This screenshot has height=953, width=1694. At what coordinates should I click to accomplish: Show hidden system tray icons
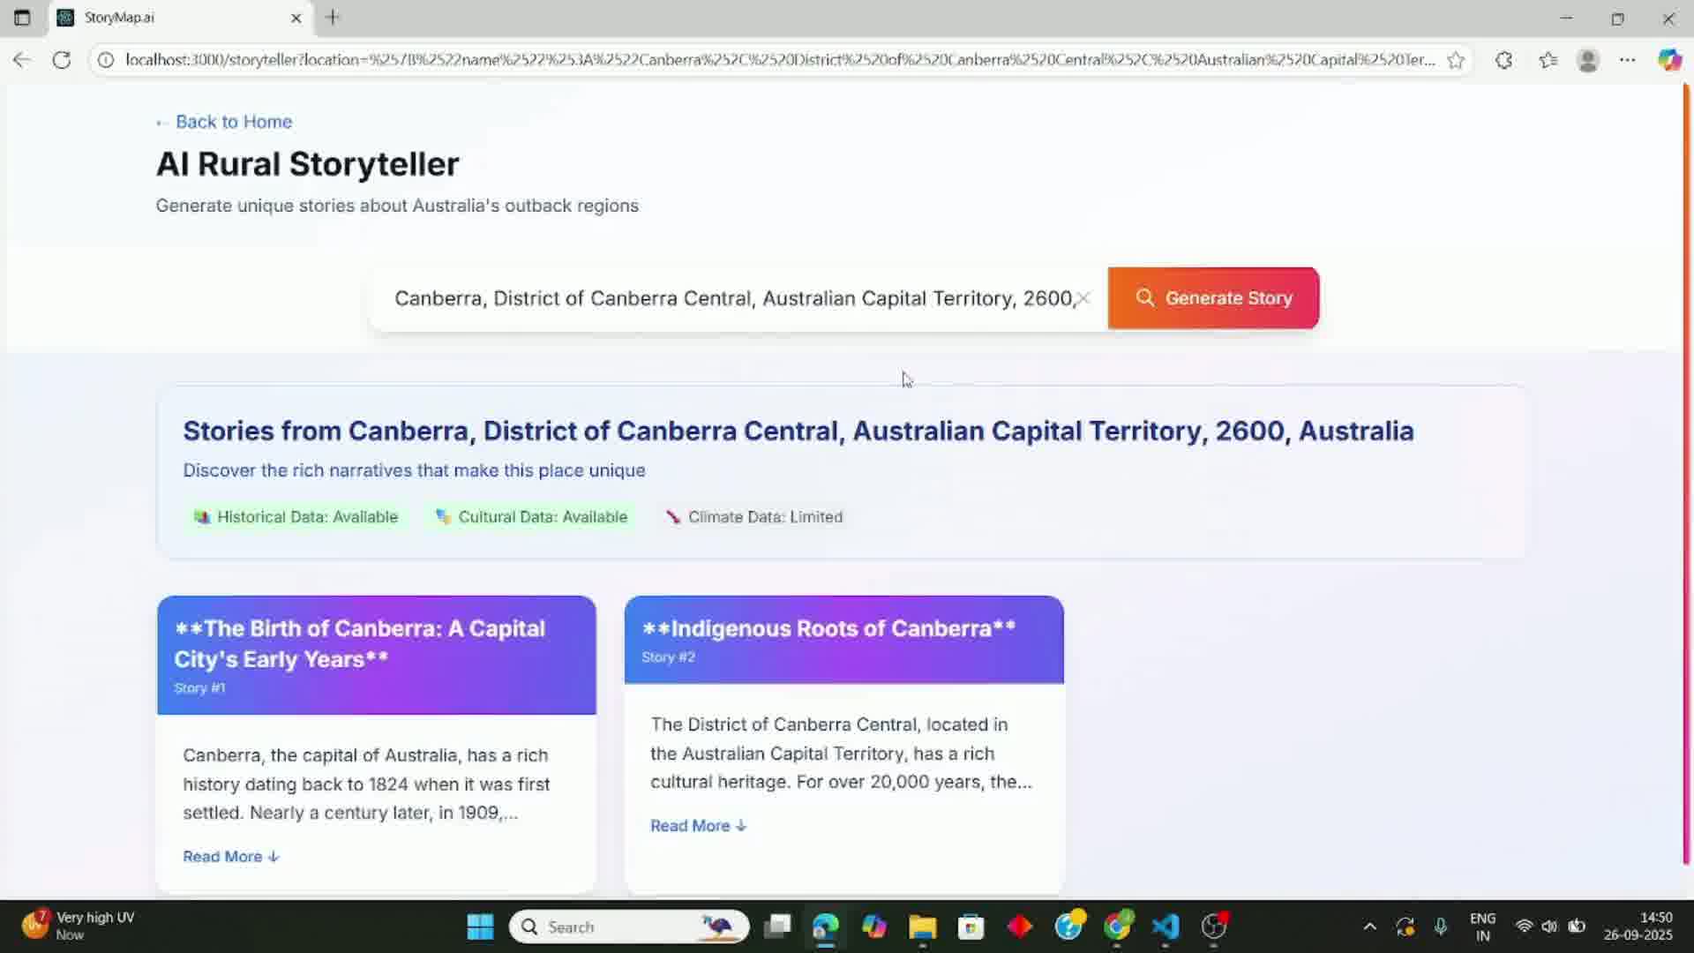click(1369, 927)
